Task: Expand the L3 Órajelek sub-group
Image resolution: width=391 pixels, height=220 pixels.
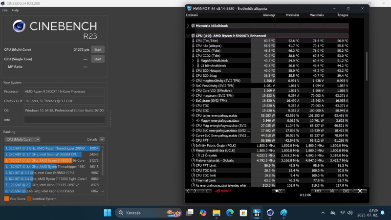Action: [193, 155]
